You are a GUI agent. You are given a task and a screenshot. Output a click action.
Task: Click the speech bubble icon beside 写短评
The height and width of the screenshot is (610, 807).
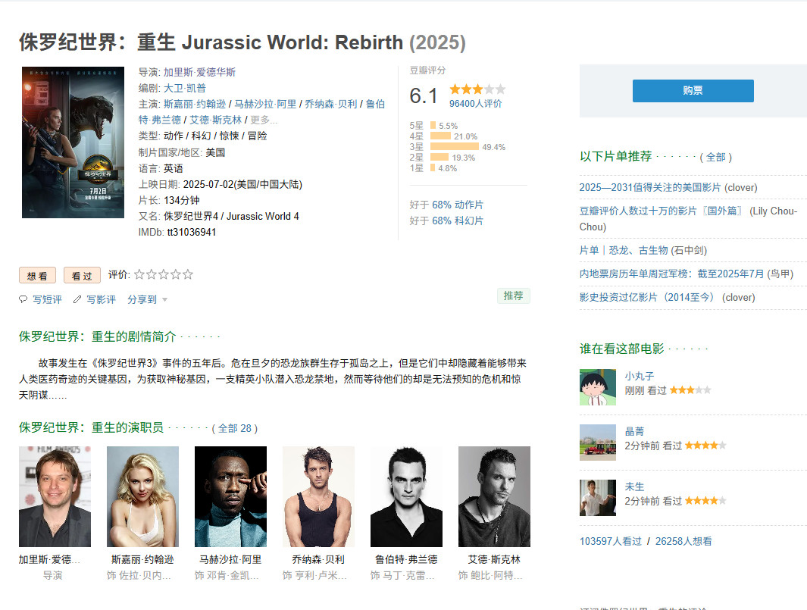coord(23,299)
